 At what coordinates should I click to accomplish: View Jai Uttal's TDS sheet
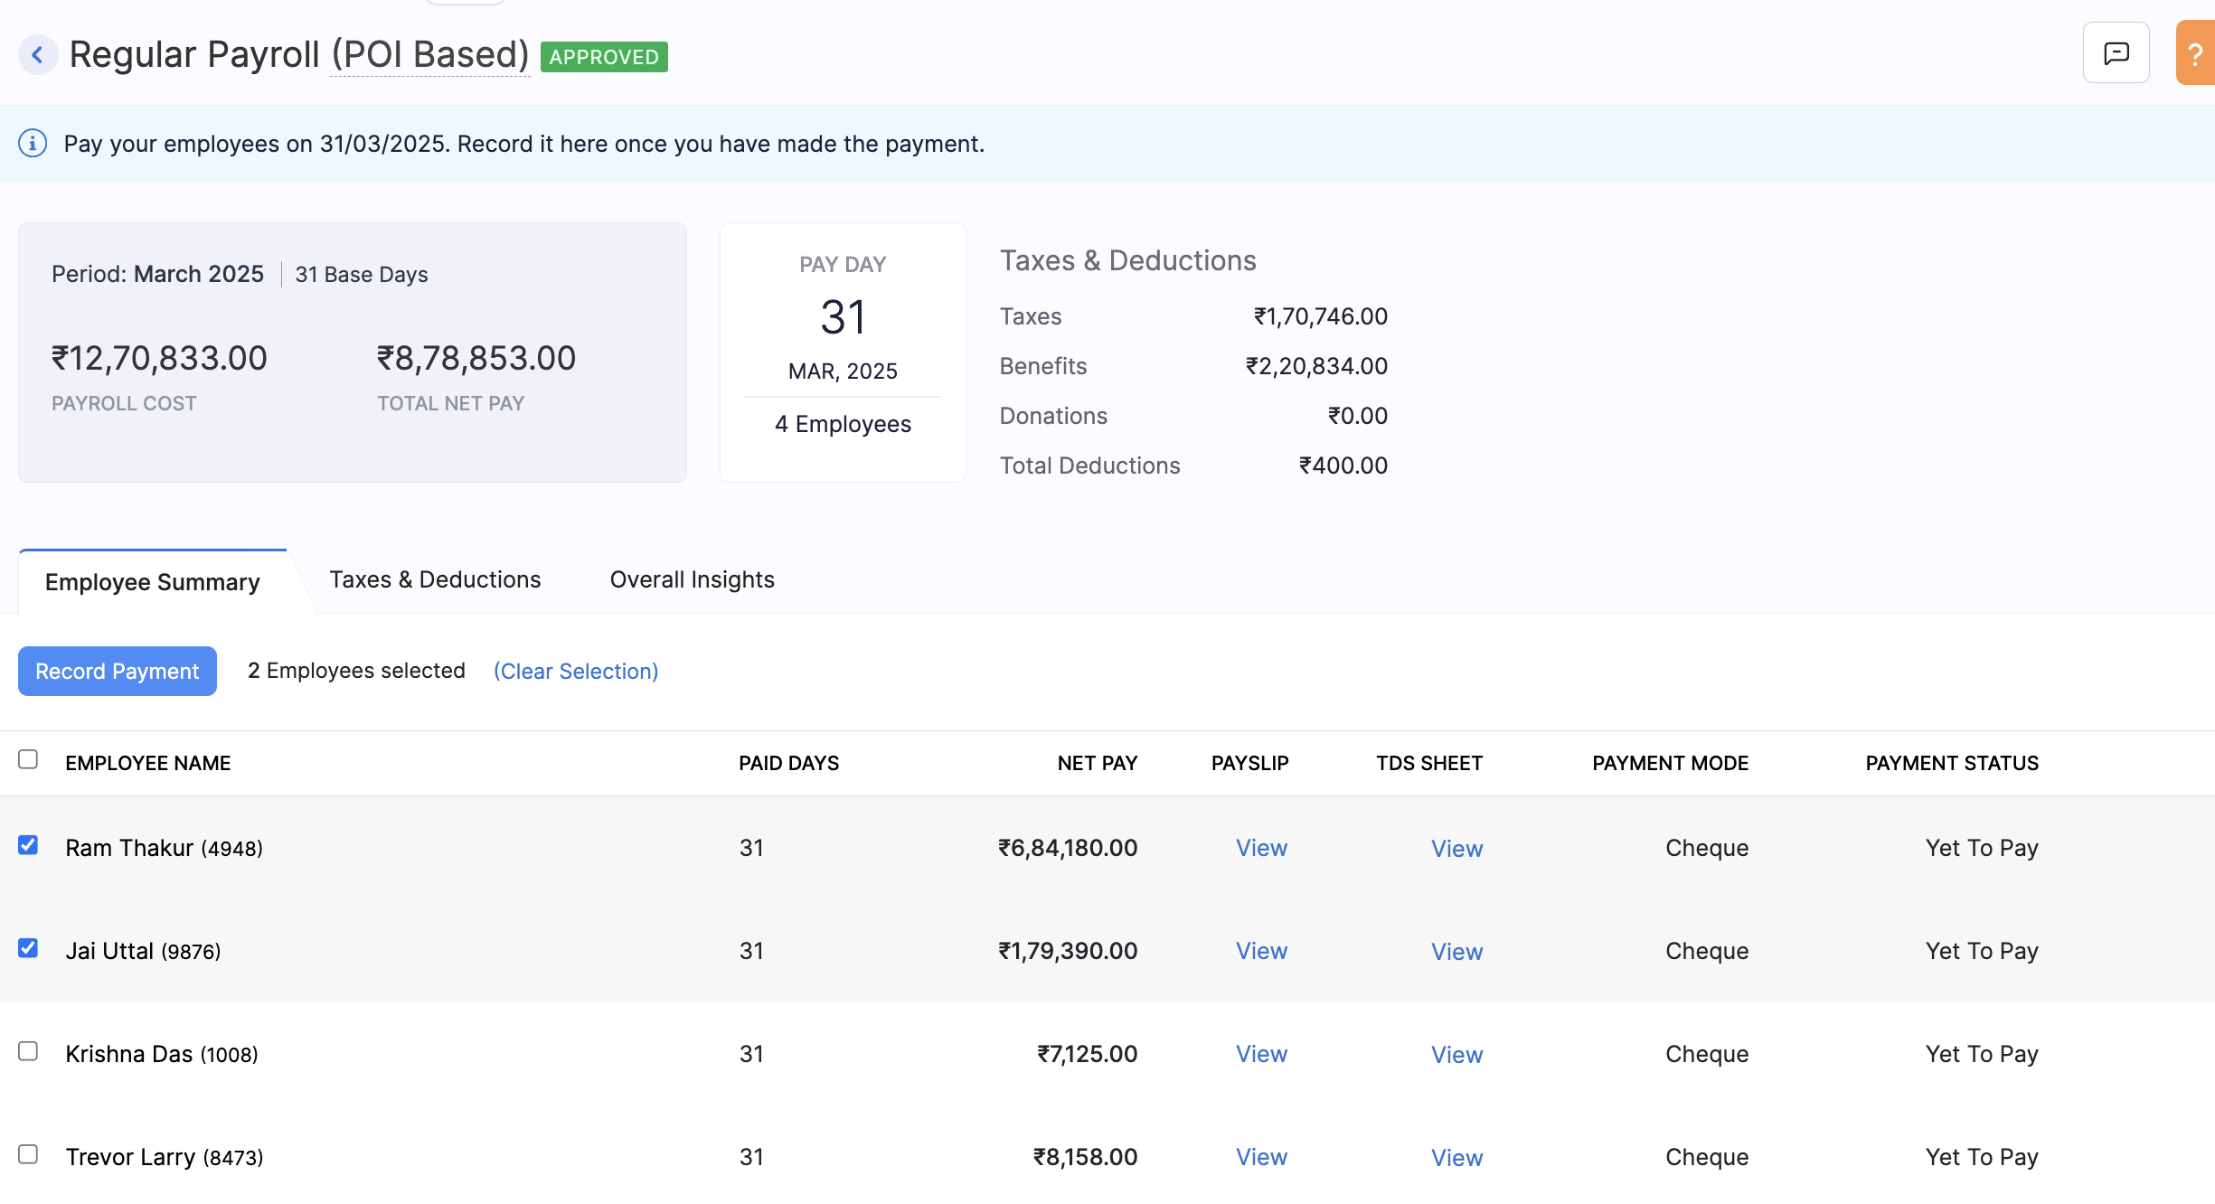click(x=1456, y=952)
